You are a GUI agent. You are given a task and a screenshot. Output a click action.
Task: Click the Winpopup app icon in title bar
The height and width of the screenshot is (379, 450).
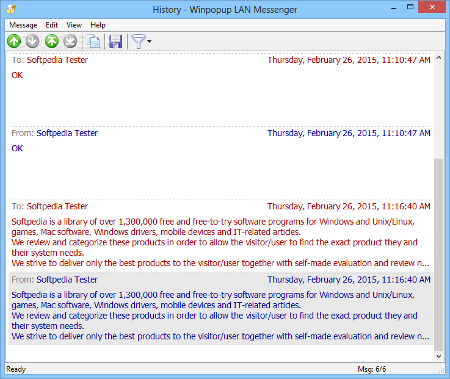click(11, 9)
